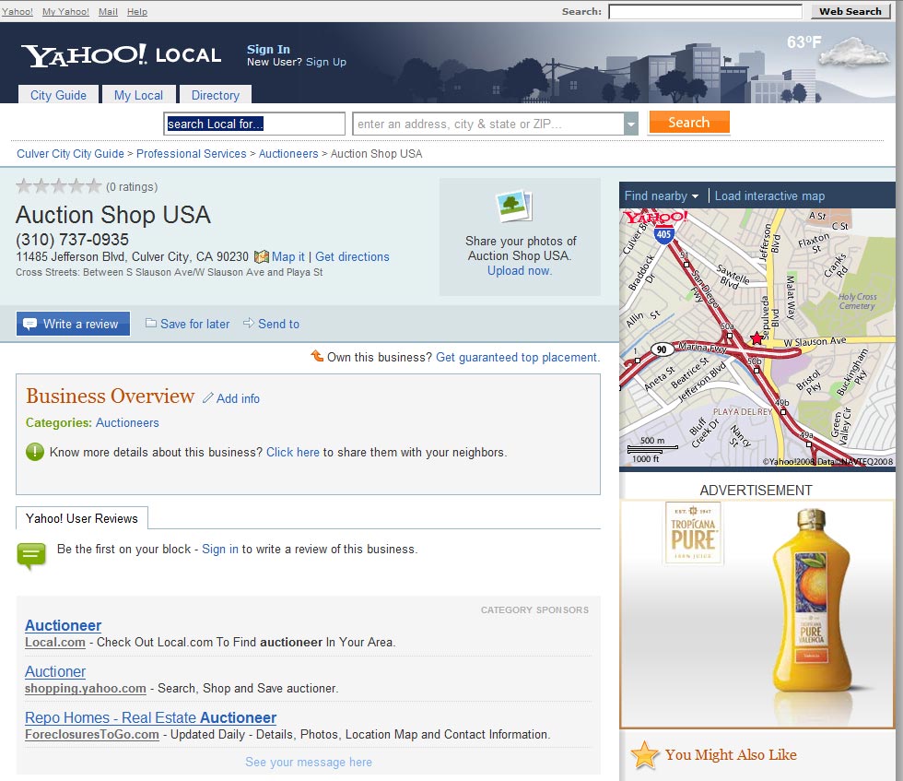Open the City Guide tab
903x781 pixels.
(x=58, y=95)
